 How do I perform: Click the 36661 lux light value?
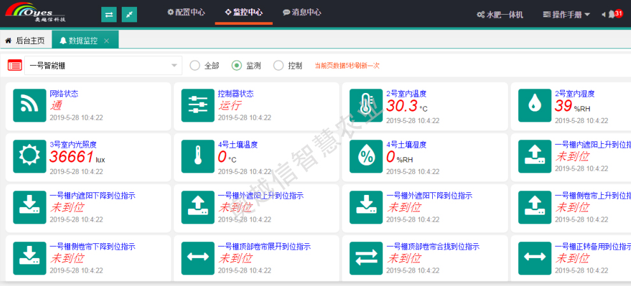point(71,157)
